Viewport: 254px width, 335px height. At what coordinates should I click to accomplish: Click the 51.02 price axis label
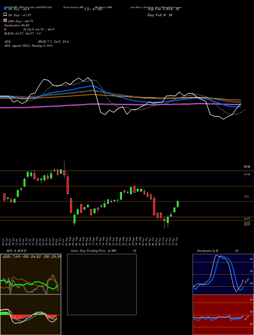[247, 174]
